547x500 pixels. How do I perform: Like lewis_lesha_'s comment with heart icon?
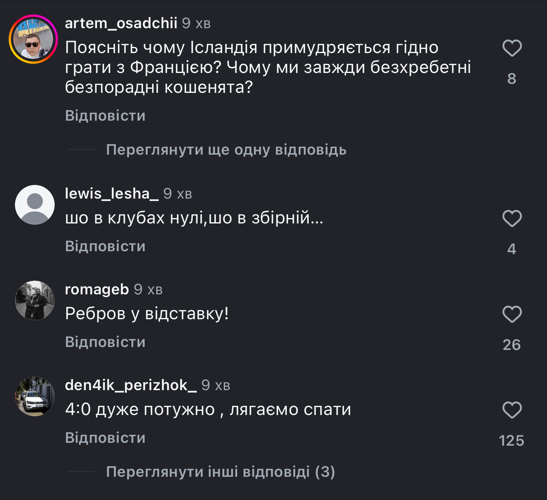tap(512, 218)
